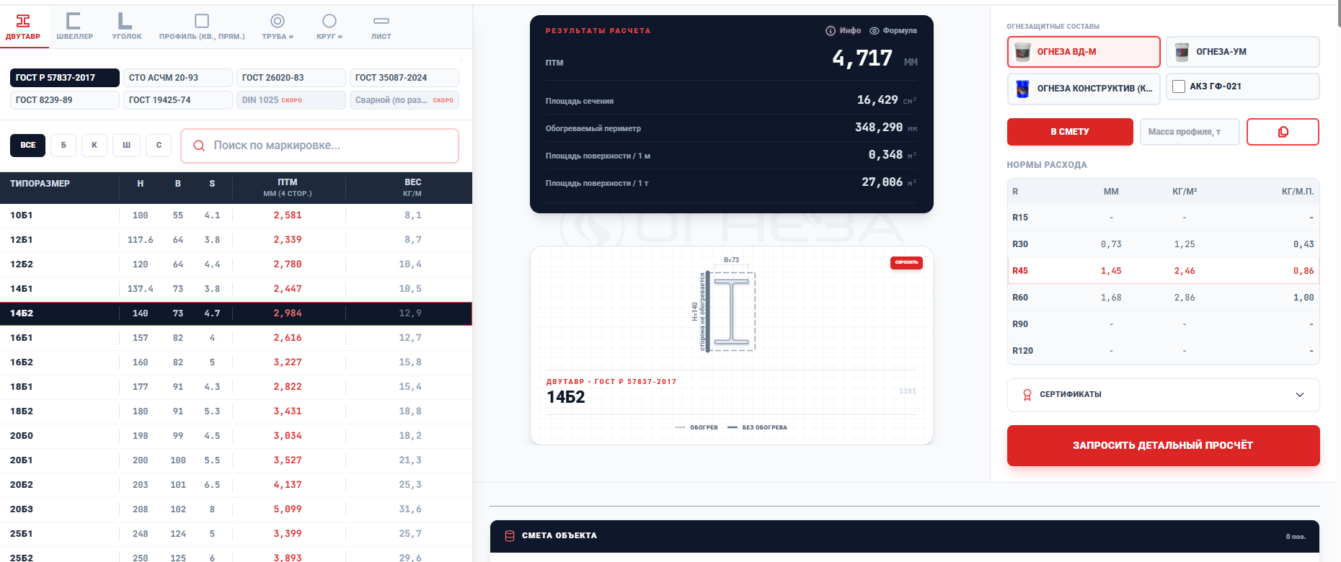Screen dimensions: 1341x562
Task: Copy results with the red copy icon
Action: pos(1283,132)
